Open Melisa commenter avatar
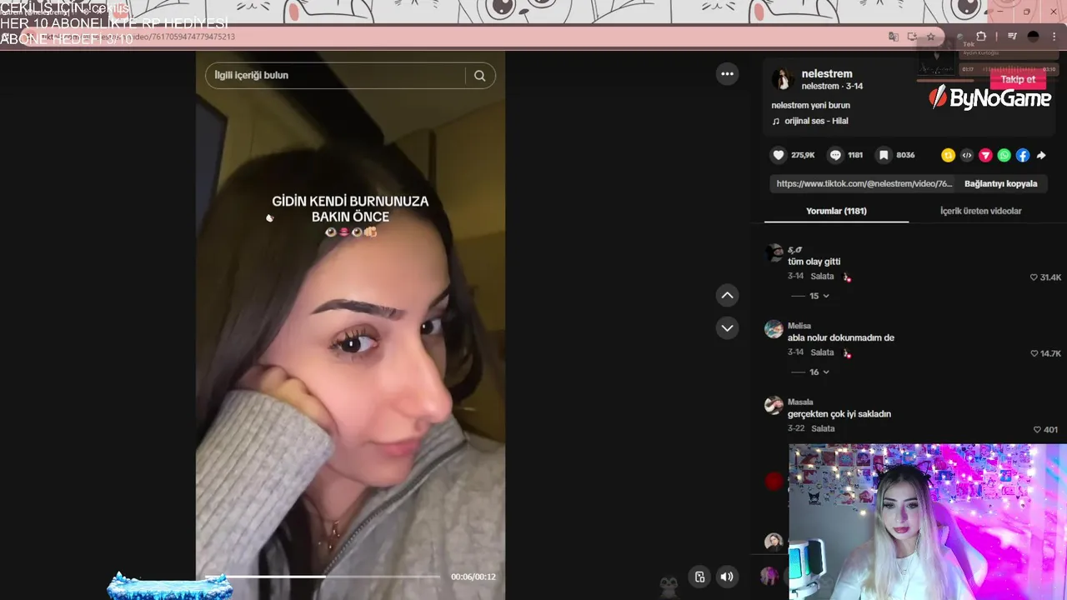The height and width of the screenshot is (600, 1067). coord(774,329)
